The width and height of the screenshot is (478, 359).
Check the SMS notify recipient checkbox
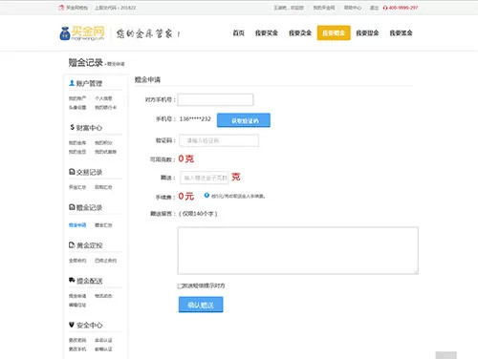click(180, 285)
